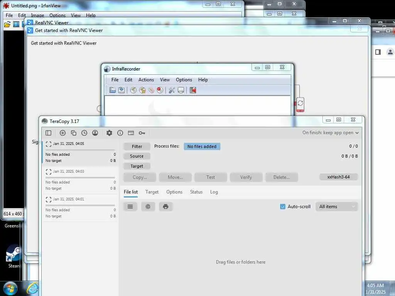Open the InfraRecorder Help menu

pos(203,80)
